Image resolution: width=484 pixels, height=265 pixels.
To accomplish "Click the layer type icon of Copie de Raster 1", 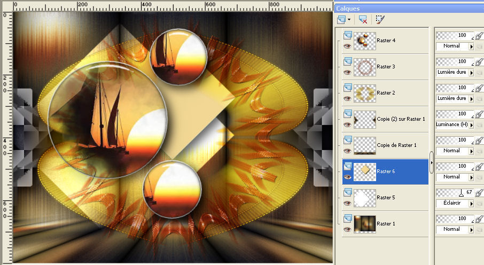I will click(348, 140).
